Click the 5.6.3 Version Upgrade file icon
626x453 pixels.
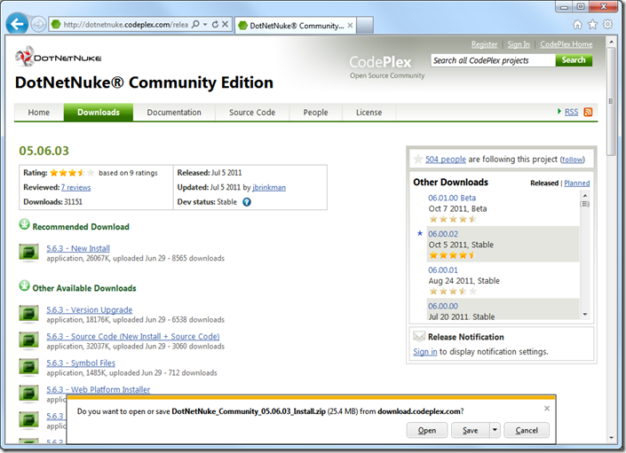point(28,314)
